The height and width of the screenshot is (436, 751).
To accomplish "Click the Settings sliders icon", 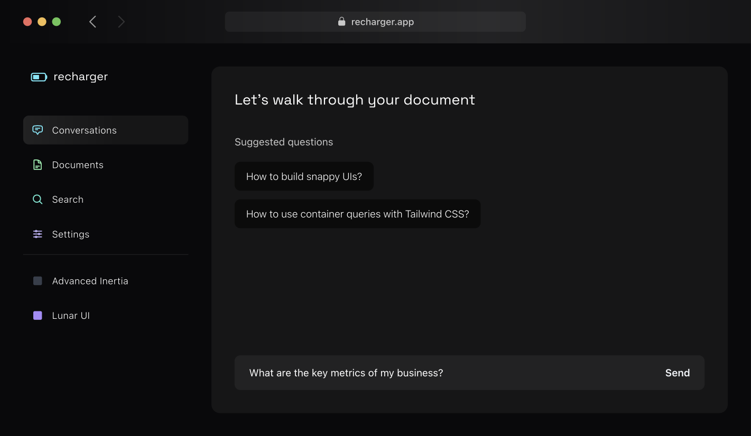I will [38, 234].
